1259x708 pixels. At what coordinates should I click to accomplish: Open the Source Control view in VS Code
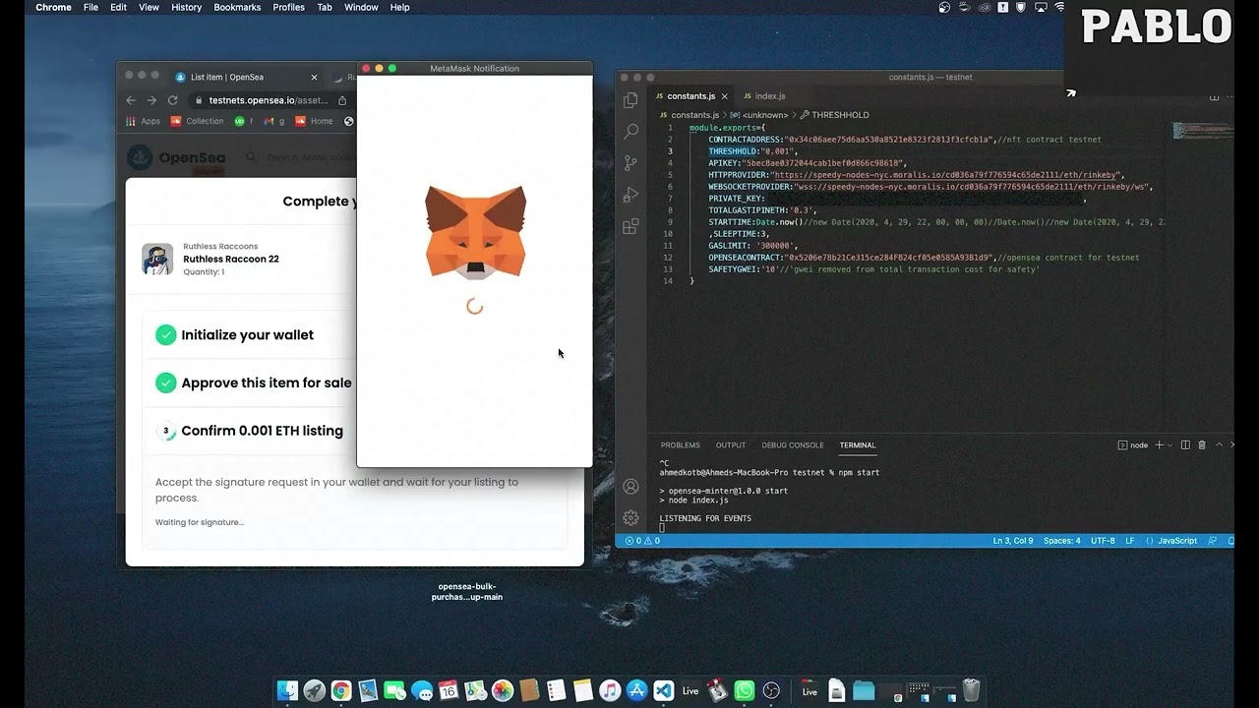tap(631, 163)
